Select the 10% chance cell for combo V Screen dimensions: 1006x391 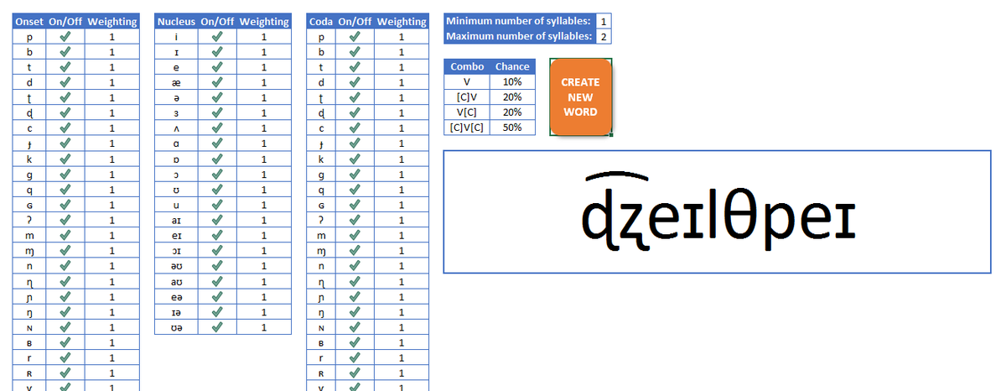pos(512,82)
